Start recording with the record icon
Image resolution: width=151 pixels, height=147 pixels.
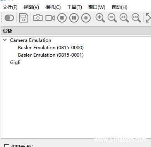click(x=86, y=18)
